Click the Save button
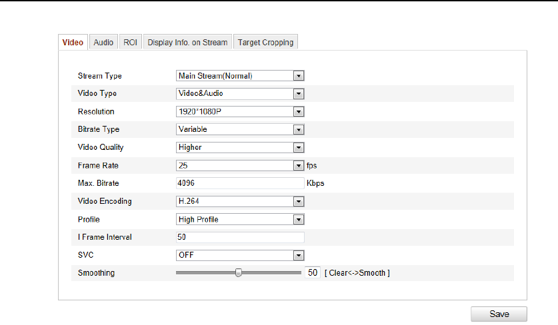This screenshot has width=558, height=325. pos(499,314)
